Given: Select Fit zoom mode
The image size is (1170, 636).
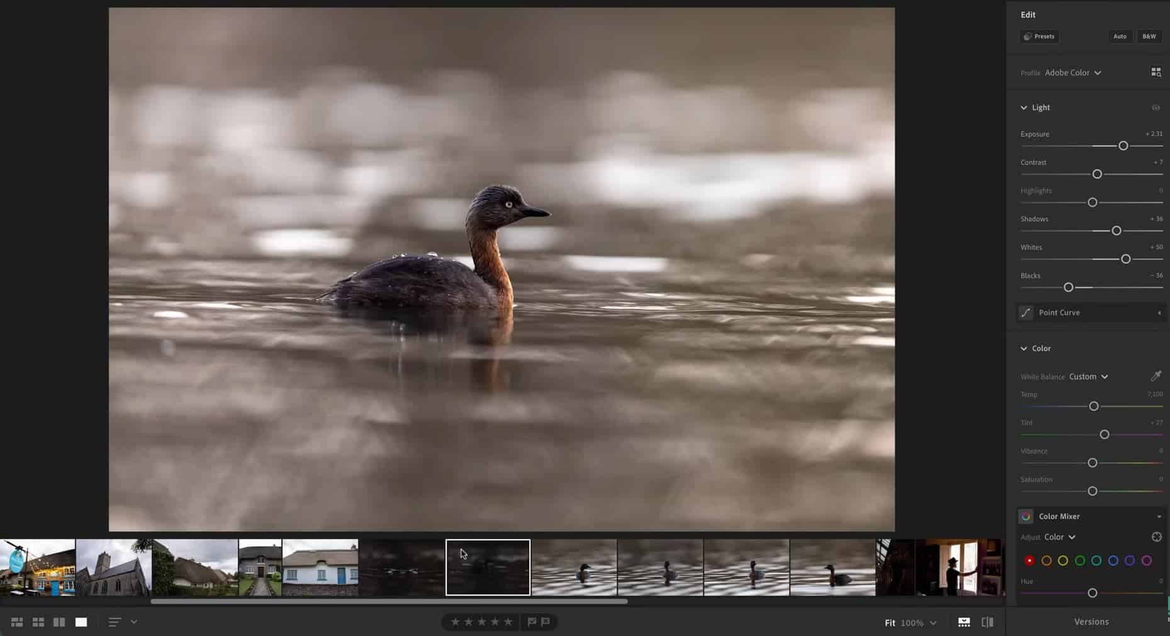Looking at the screenshot, I should tap(889, 623).
